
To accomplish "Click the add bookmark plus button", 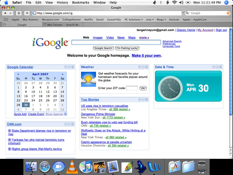I will click(27, 13).
